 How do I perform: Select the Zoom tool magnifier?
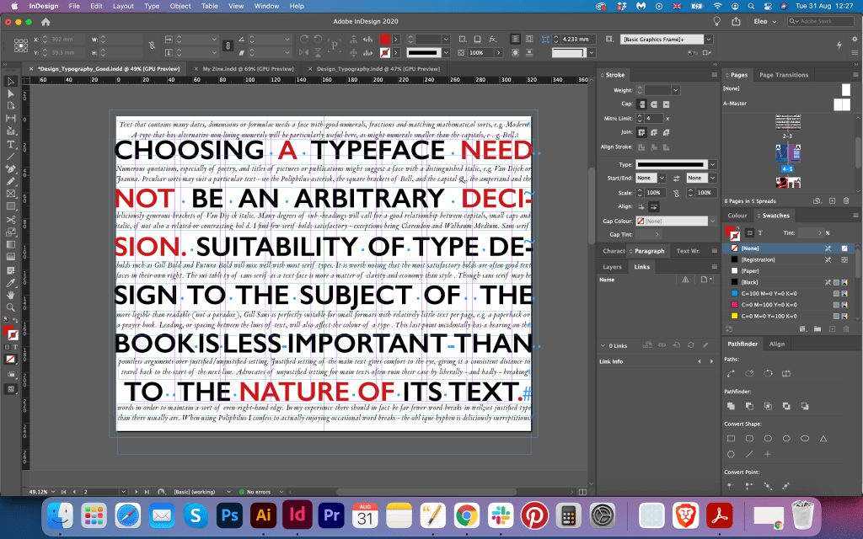(11, 307)
